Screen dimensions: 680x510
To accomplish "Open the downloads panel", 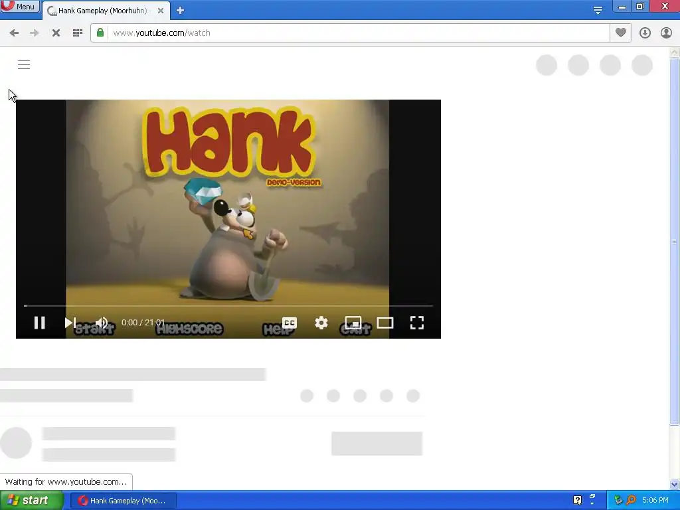I will [645, 33].
